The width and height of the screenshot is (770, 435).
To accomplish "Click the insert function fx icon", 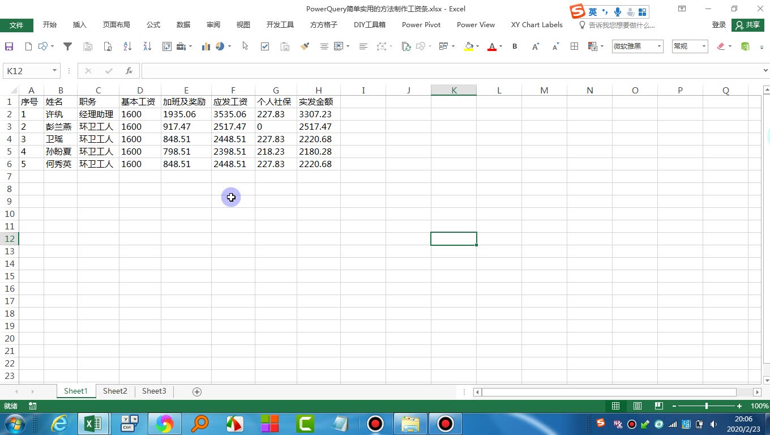I will (129, 71).
